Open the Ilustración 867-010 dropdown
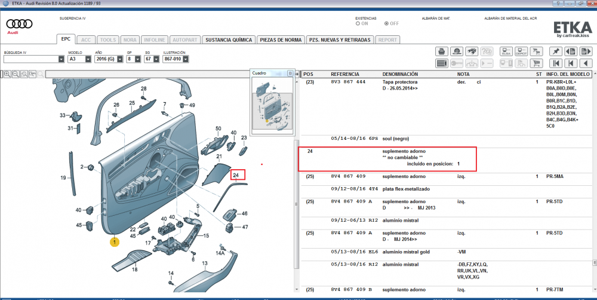 coord(186,59)
